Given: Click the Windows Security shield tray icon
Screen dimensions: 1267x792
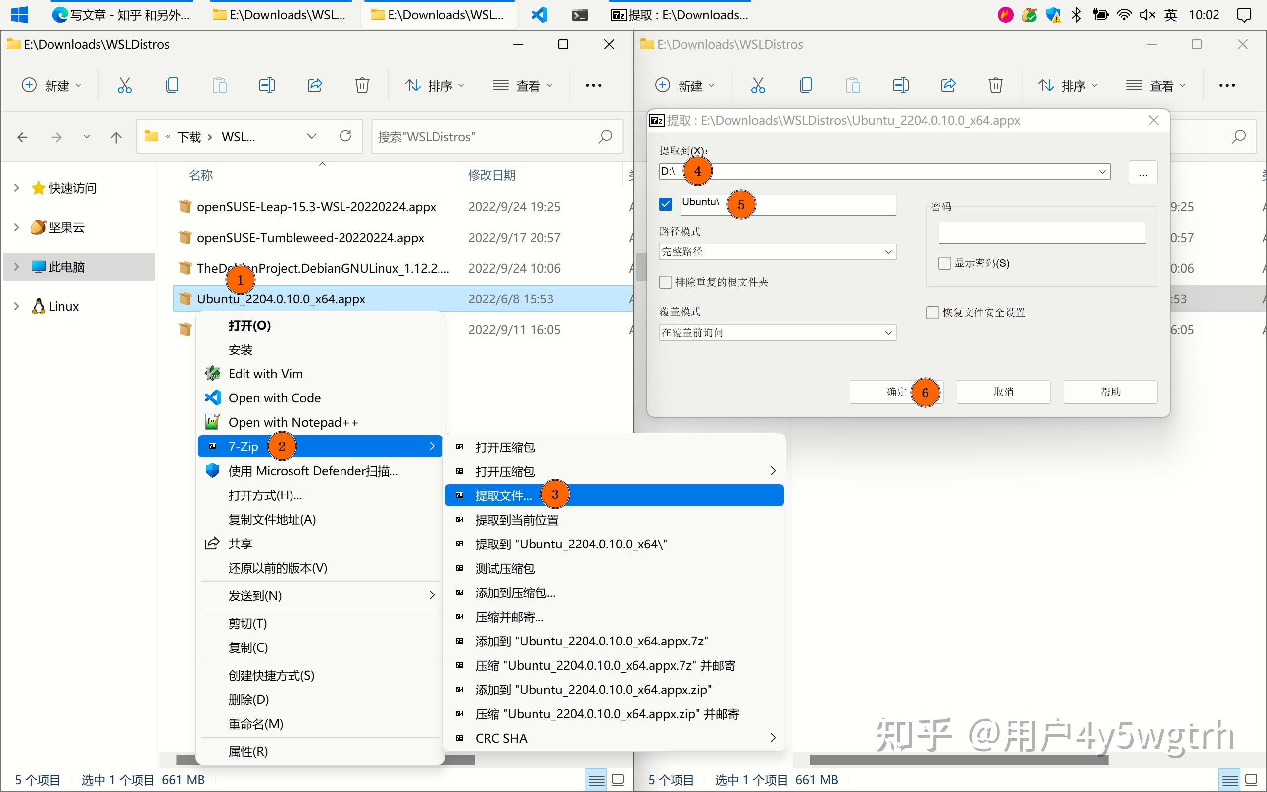Looking at the screenshot, I should (x=1053, y=15).
